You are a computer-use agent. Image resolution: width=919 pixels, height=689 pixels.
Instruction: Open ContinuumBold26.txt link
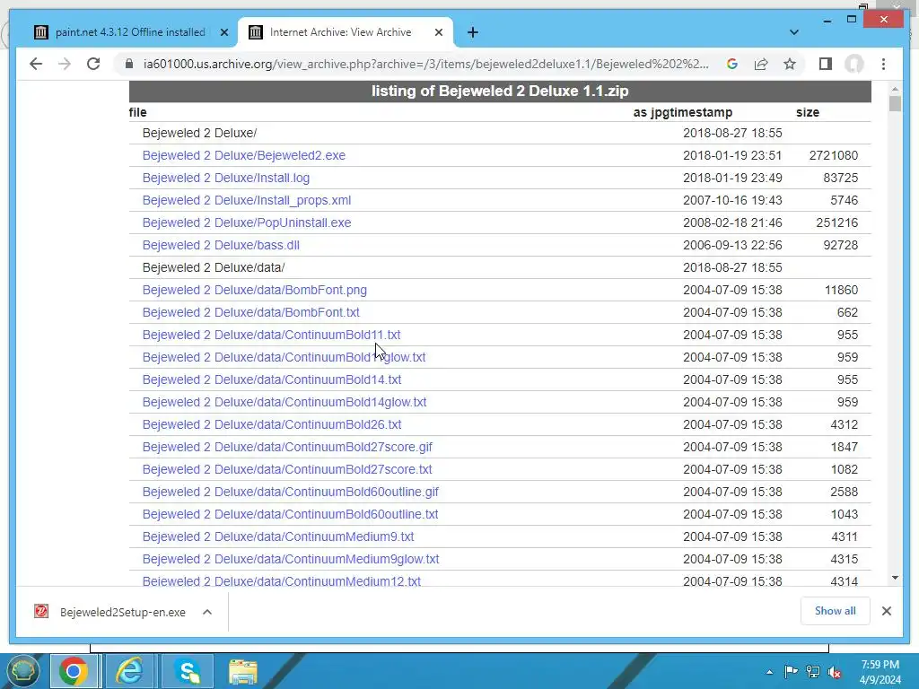point(272,424)
